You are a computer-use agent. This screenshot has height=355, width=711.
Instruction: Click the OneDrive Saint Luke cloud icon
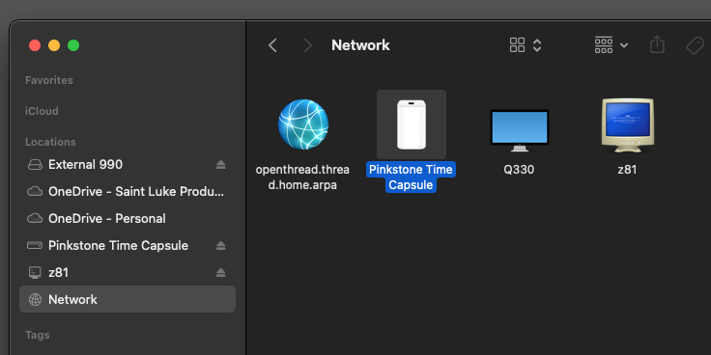pyautogui.click(x=35, y=192)
